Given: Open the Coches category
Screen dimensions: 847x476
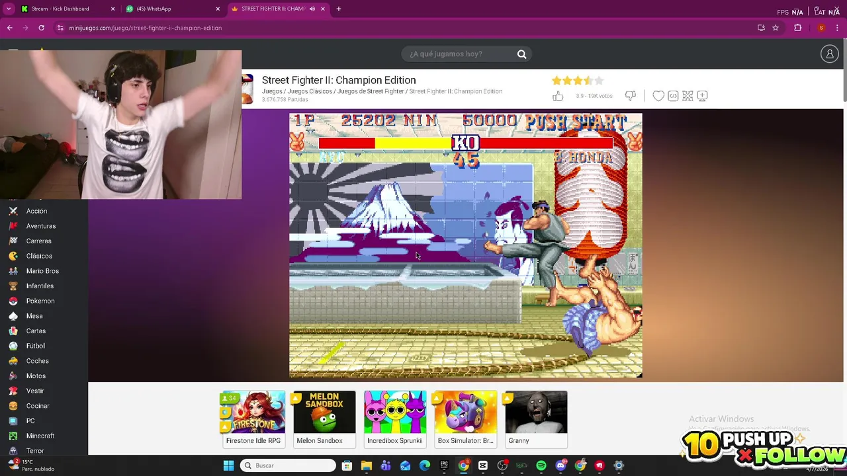Looking at the screenshot, I should [x=37, y=361].
